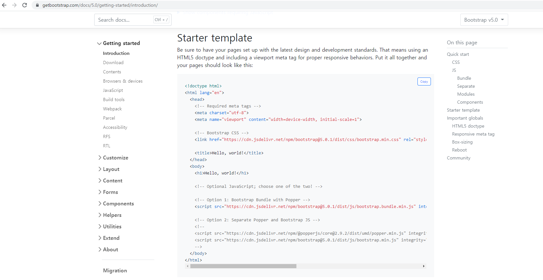Viewport: 543px width, 280px height.
Task: Expand the Forms section
Action: point(108,192)
